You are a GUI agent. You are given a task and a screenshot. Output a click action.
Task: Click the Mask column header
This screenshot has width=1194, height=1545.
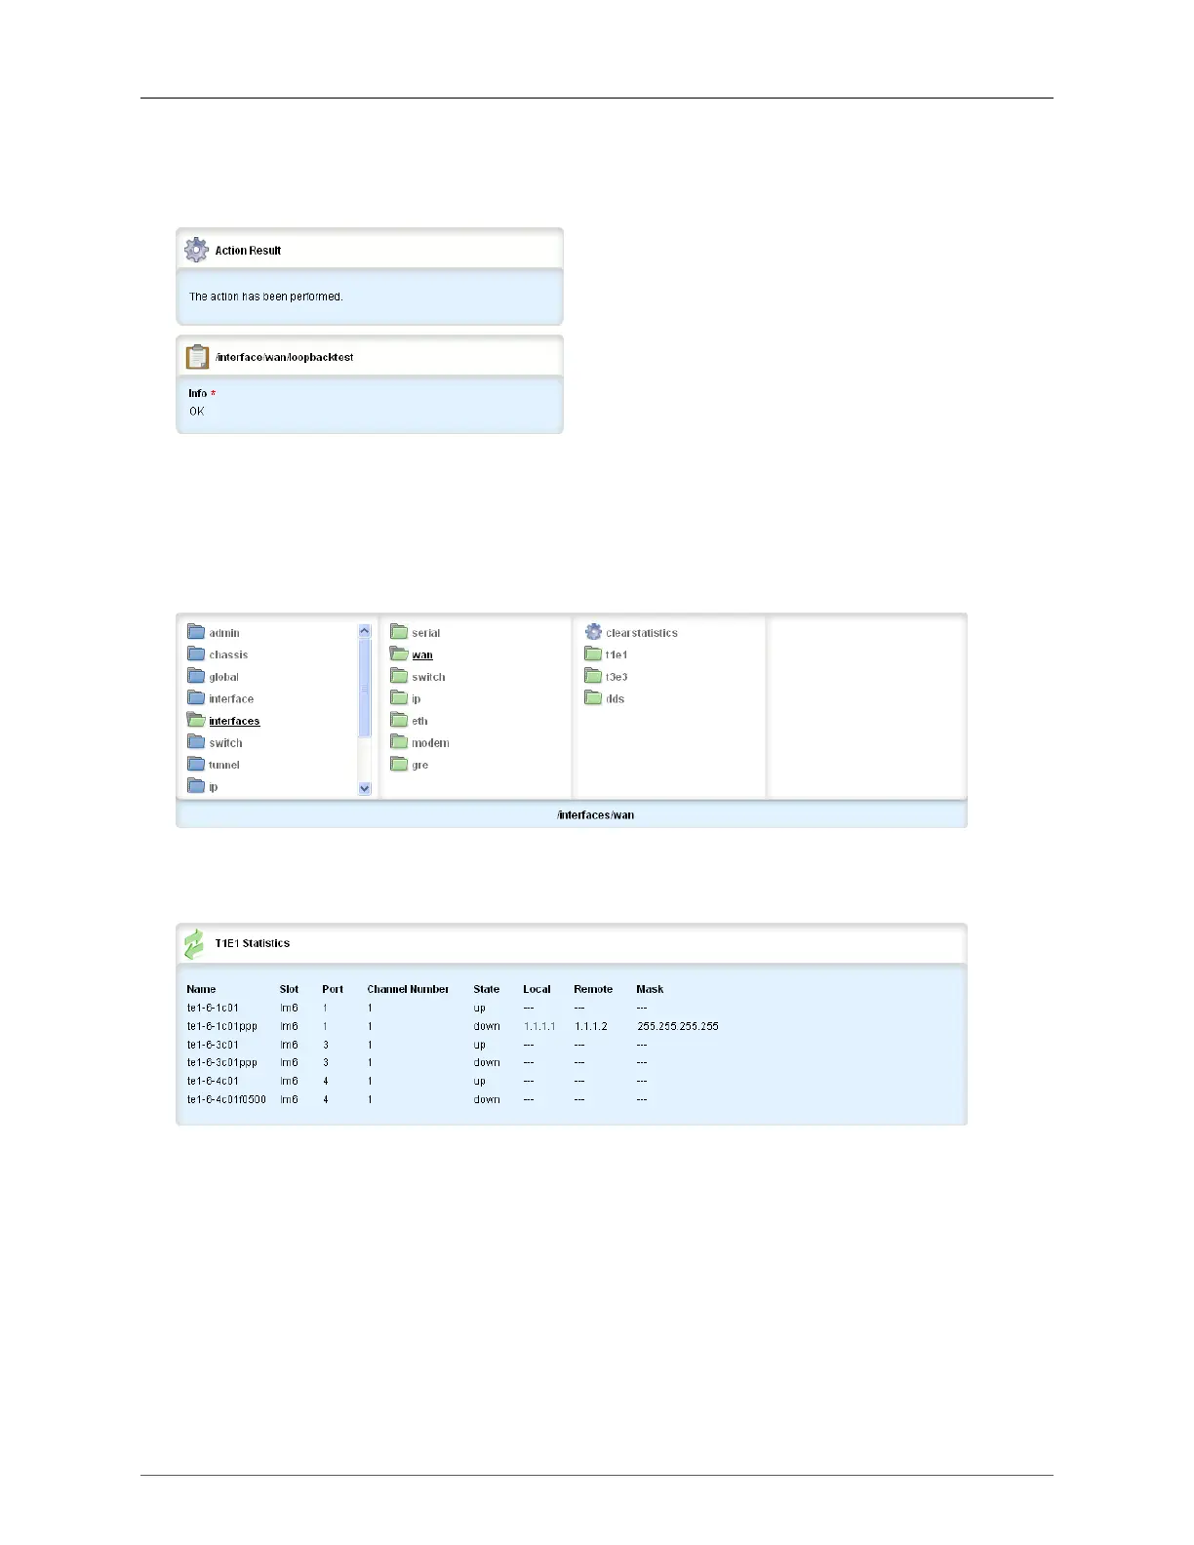(650, 989)
